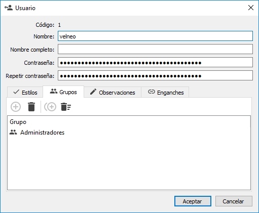Click the add multiple groups icon
The width and height of the screenshot is (259, 213).
click(x=50, y=107)
